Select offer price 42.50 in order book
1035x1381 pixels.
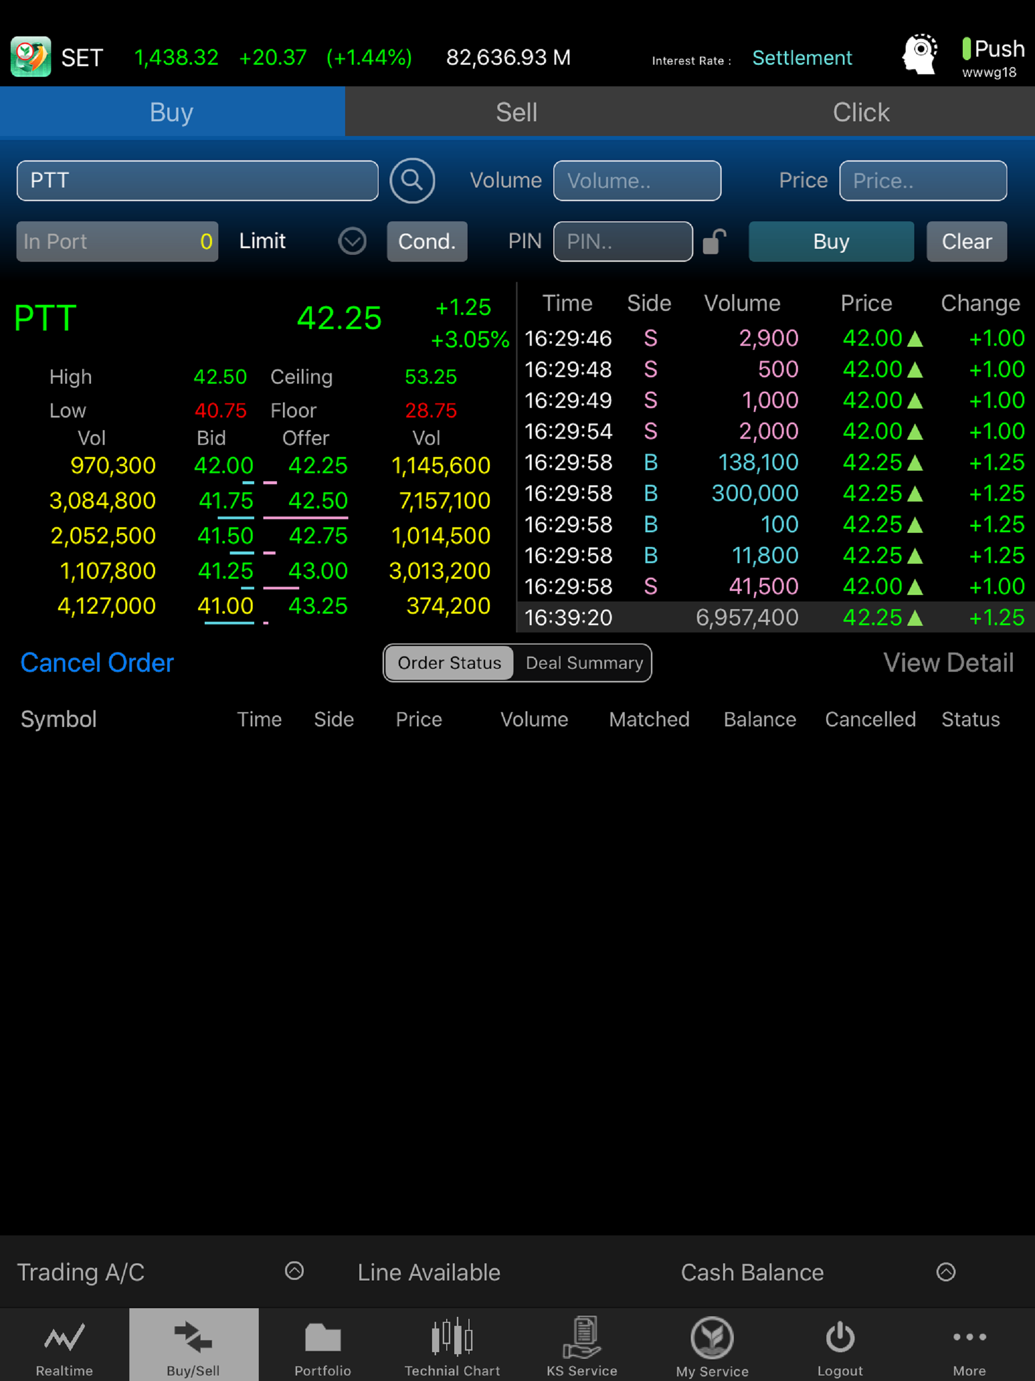point(318,500)
